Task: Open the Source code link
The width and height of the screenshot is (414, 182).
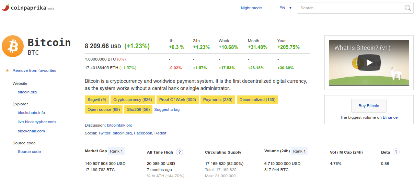Action: 29,152
